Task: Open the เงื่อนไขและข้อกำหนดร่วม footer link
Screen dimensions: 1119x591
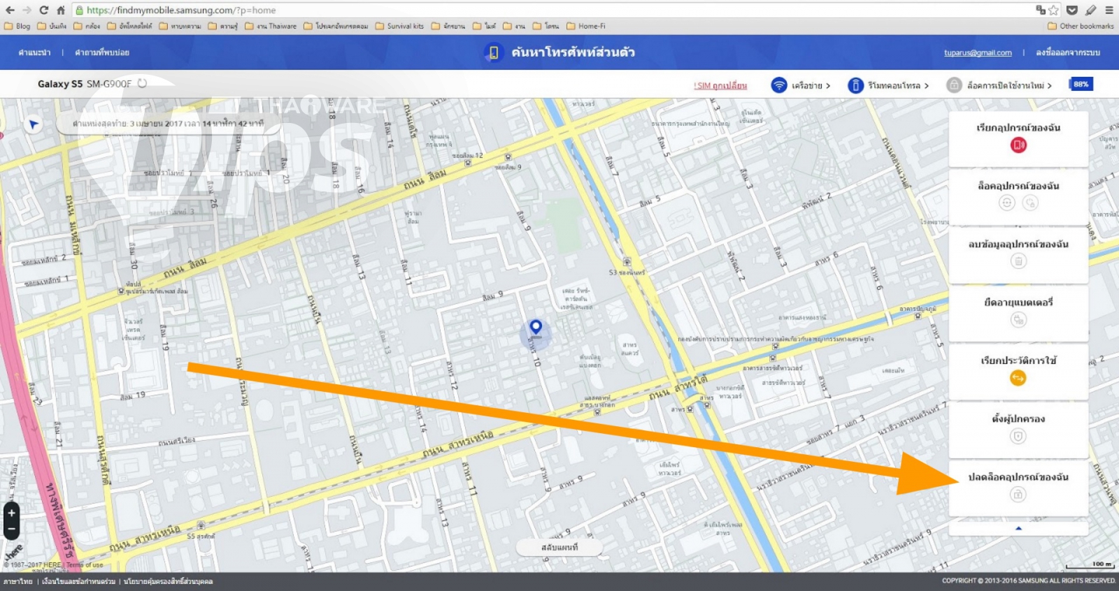Action: point(78,581)
